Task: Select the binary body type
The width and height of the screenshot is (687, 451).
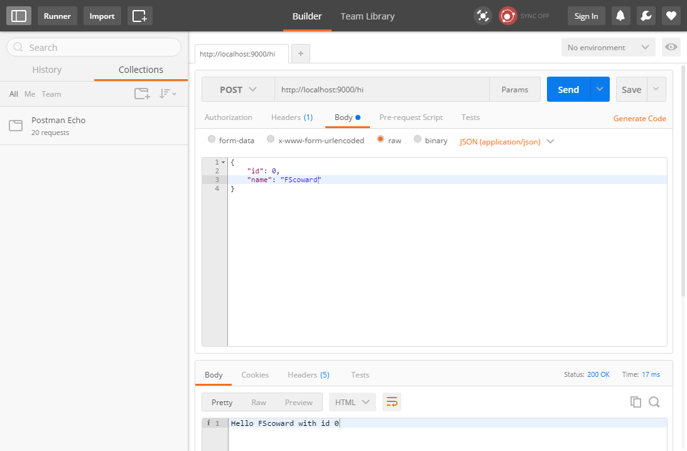Action: click(418, 140)
